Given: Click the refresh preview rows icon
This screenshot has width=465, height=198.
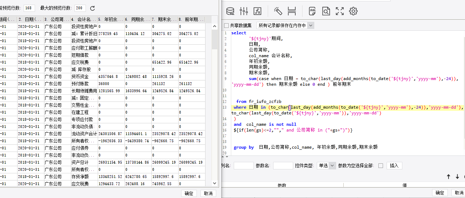Looking at the screenshot, I should [x=92, y=8].
